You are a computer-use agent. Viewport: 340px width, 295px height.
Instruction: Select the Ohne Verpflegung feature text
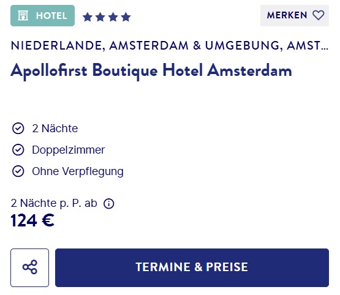tap(78, 171)
